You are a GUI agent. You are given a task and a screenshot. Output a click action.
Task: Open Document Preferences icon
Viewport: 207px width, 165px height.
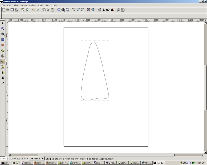click(x=123, y=10)
